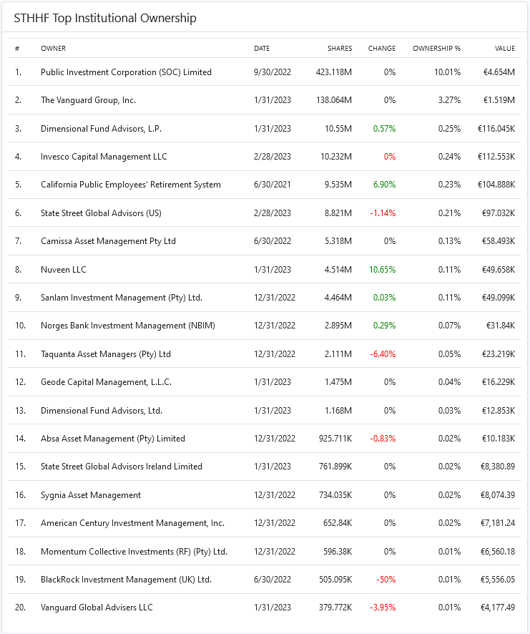The width and height of the screenshot is (530, 634).
Task: Sort by the SHARES column header
Action: [x=340, y=49]
